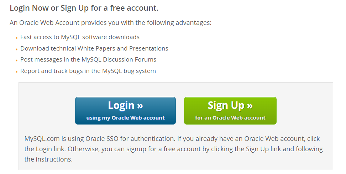Click "the instructions." at the paragraph end
Viewport: 346px width, 174px height.
pos(48,159)
